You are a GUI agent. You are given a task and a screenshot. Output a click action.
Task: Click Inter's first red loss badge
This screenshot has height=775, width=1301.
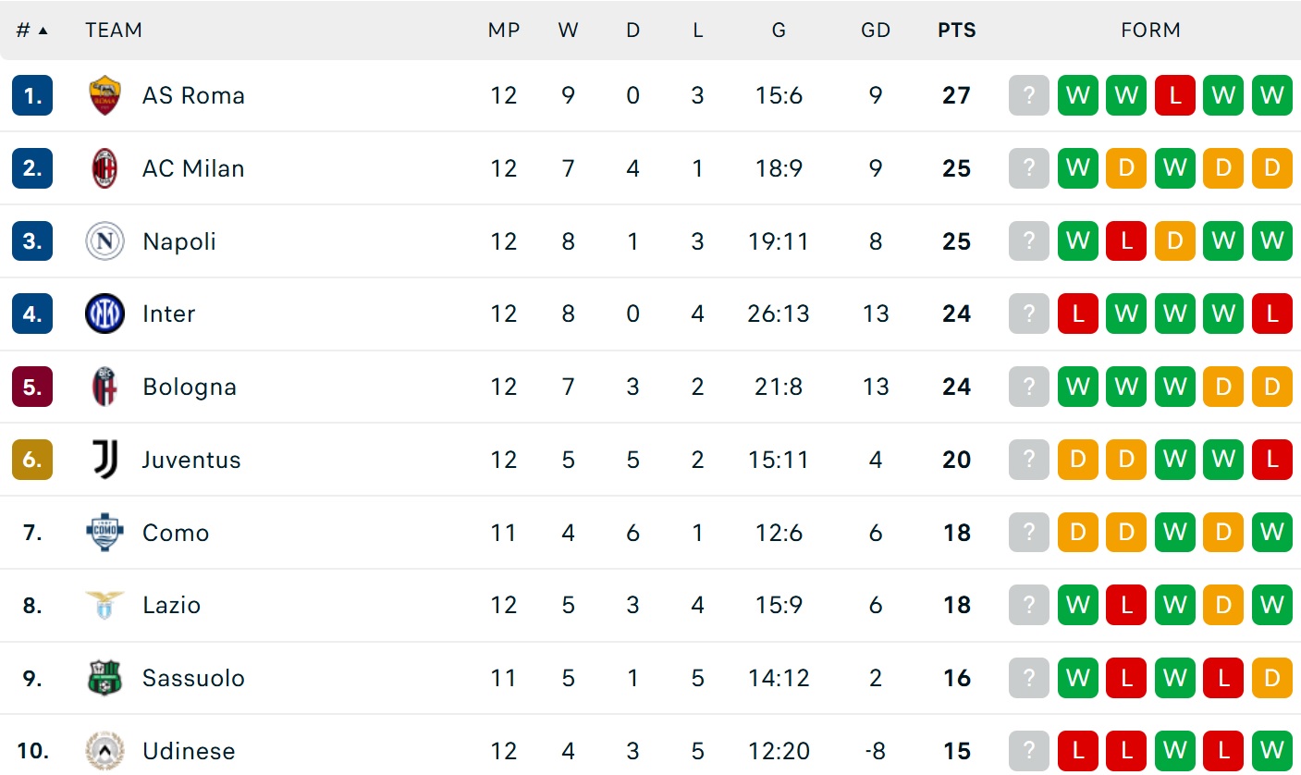coord(1077,314)
